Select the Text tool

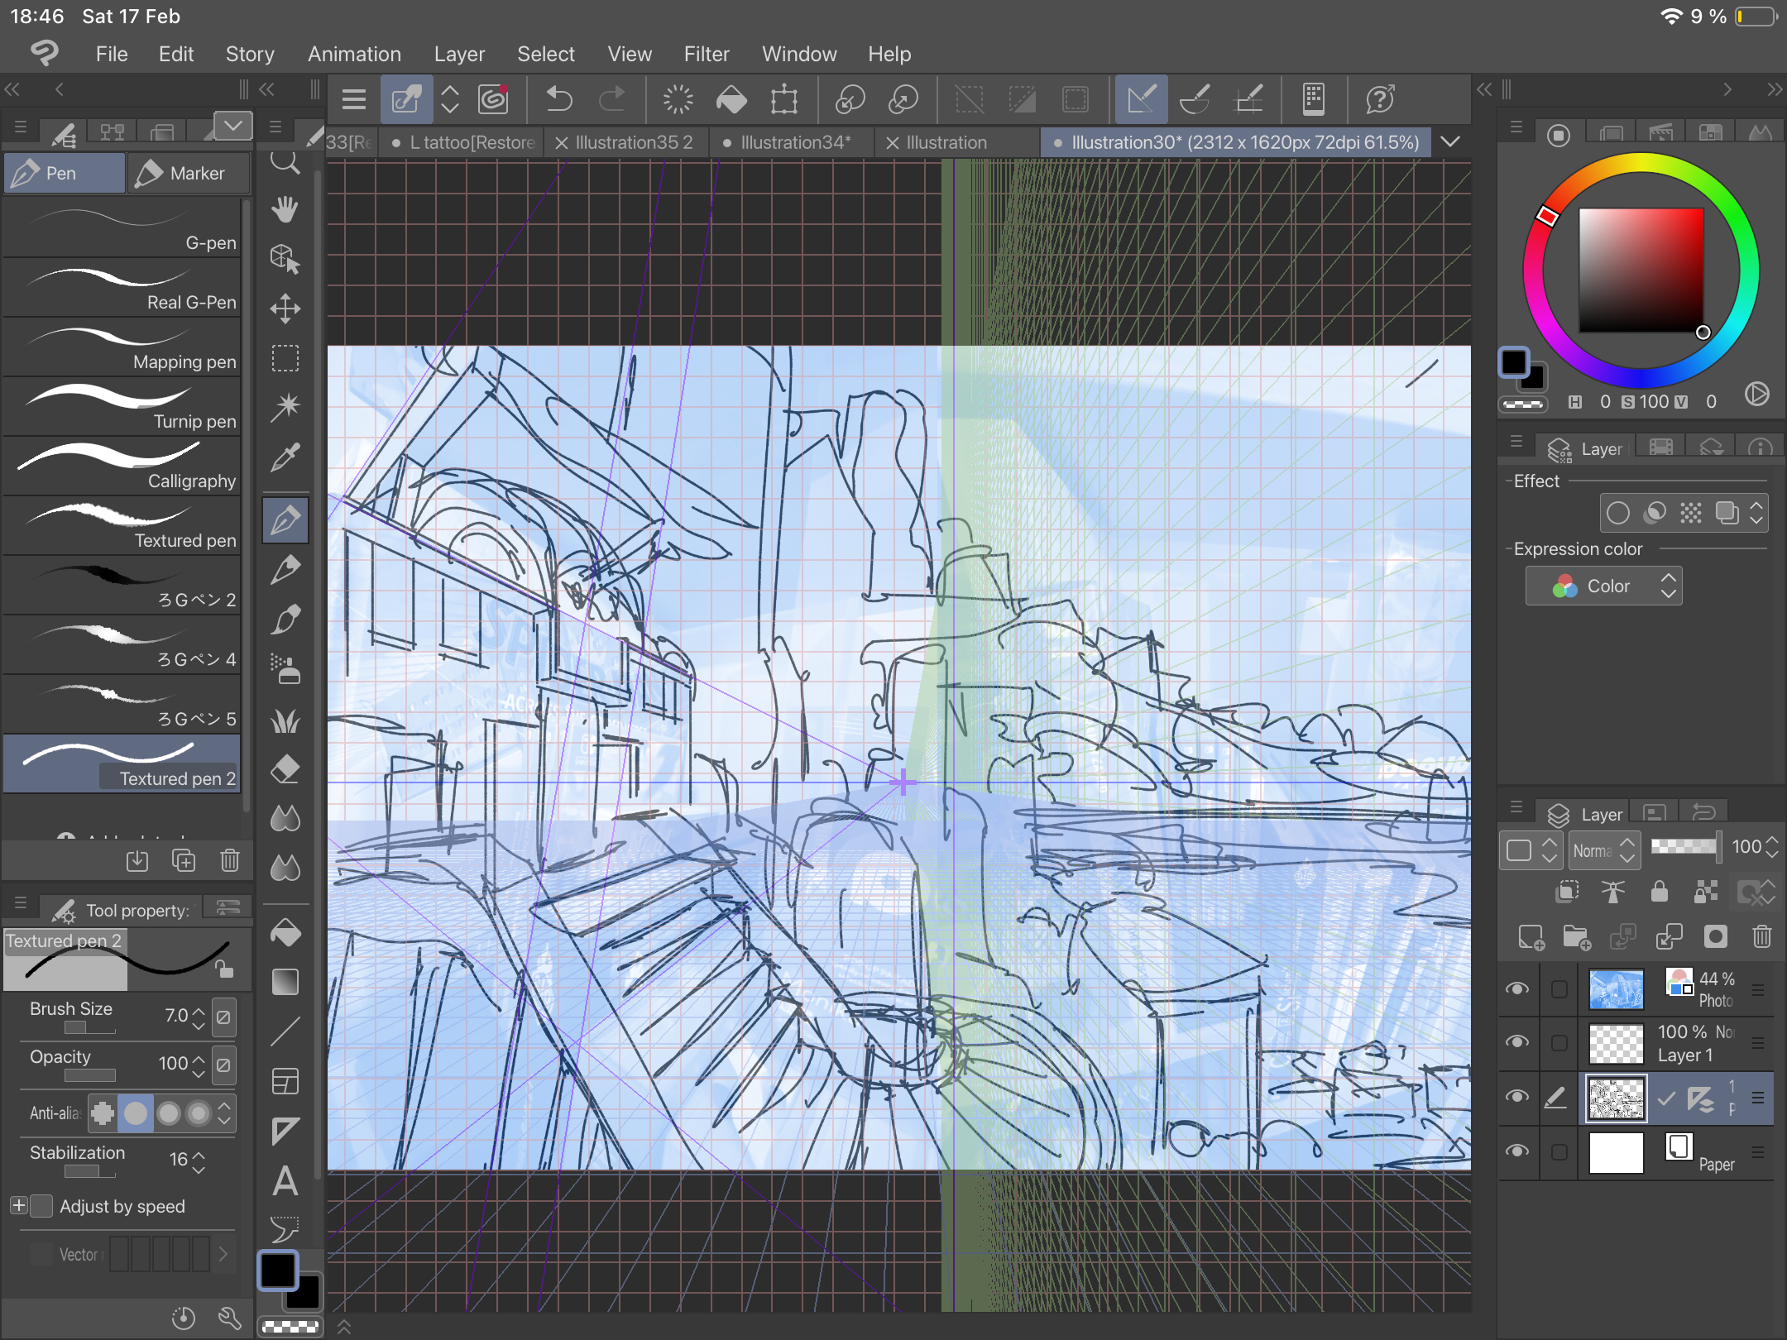pos(285,1181)
